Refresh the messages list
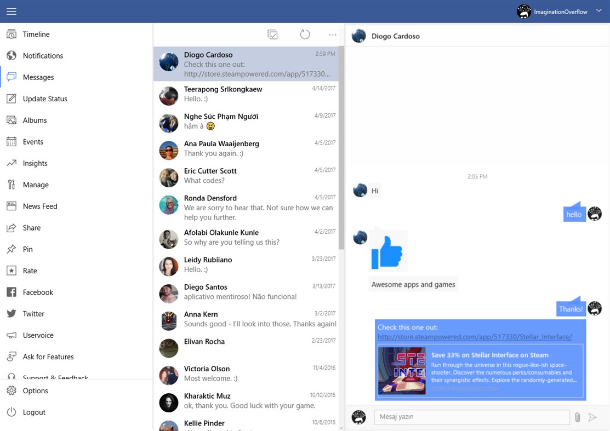Image resolution: width=610 pixels, height=431 pixels. click(305, 34)
